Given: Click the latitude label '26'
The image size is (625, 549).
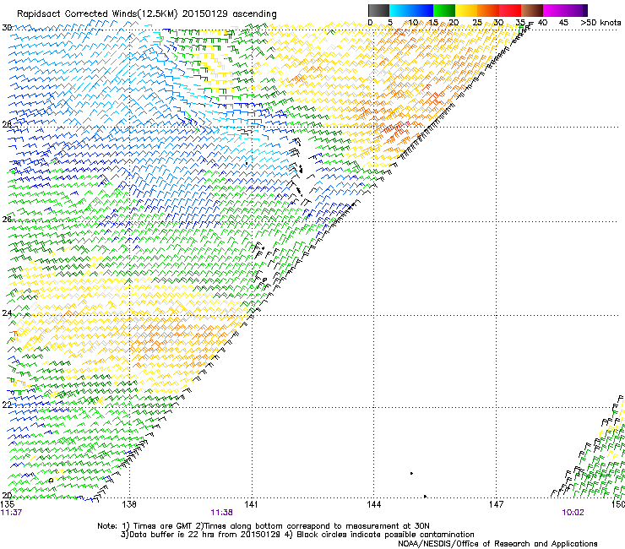Looking at the screenshot, I should tap(7, 220).
